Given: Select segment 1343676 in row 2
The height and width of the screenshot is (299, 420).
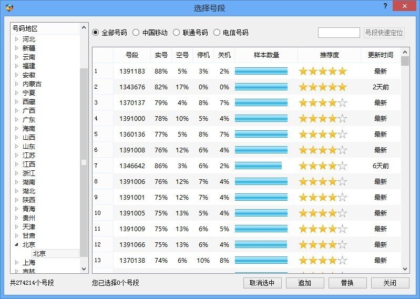Looking at the screenshot, I should (132, 87).
